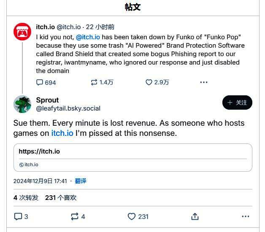Screen dimensions: 265x232
Task: Share Sprout's post
Action: pos(195,216)
